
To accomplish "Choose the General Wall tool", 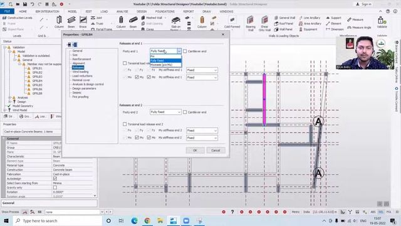I will pyautogui.click(x=284, y=18).
